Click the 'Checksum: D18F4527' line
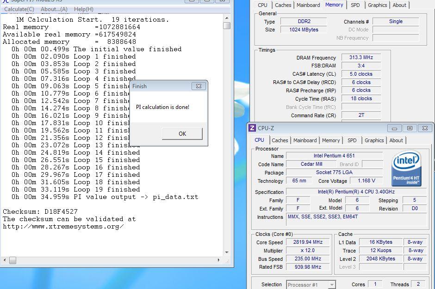The height and width of the screenshot is (289, 435). (40, 212)
